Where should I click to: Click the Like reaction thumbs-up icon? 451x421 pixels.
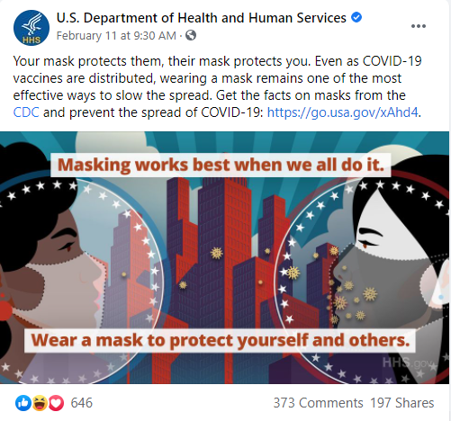point(23,403)
